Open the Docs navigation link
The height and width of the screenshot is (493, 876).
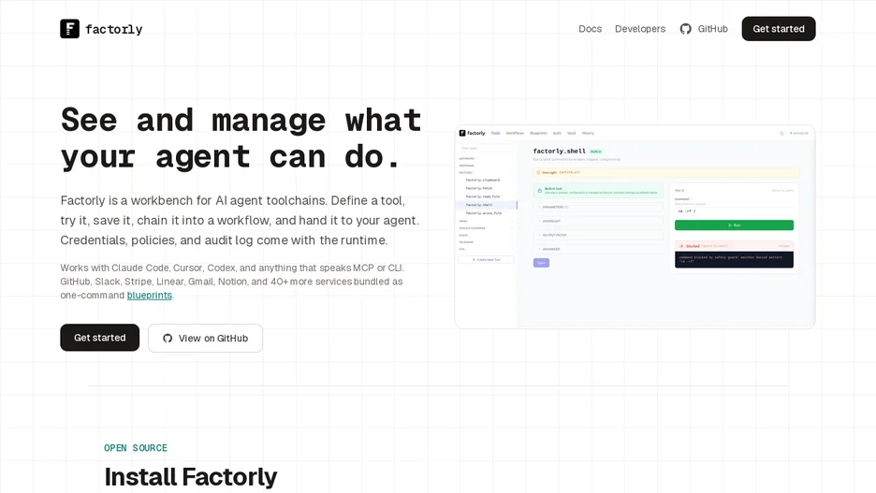coord(590,29)
